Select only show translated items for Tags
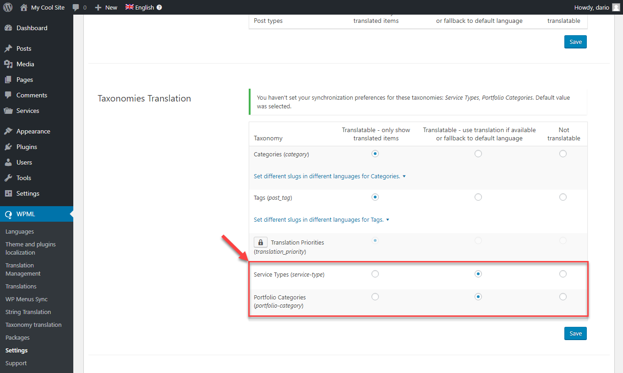Screen dimensions: 623x373 [375, 197]
